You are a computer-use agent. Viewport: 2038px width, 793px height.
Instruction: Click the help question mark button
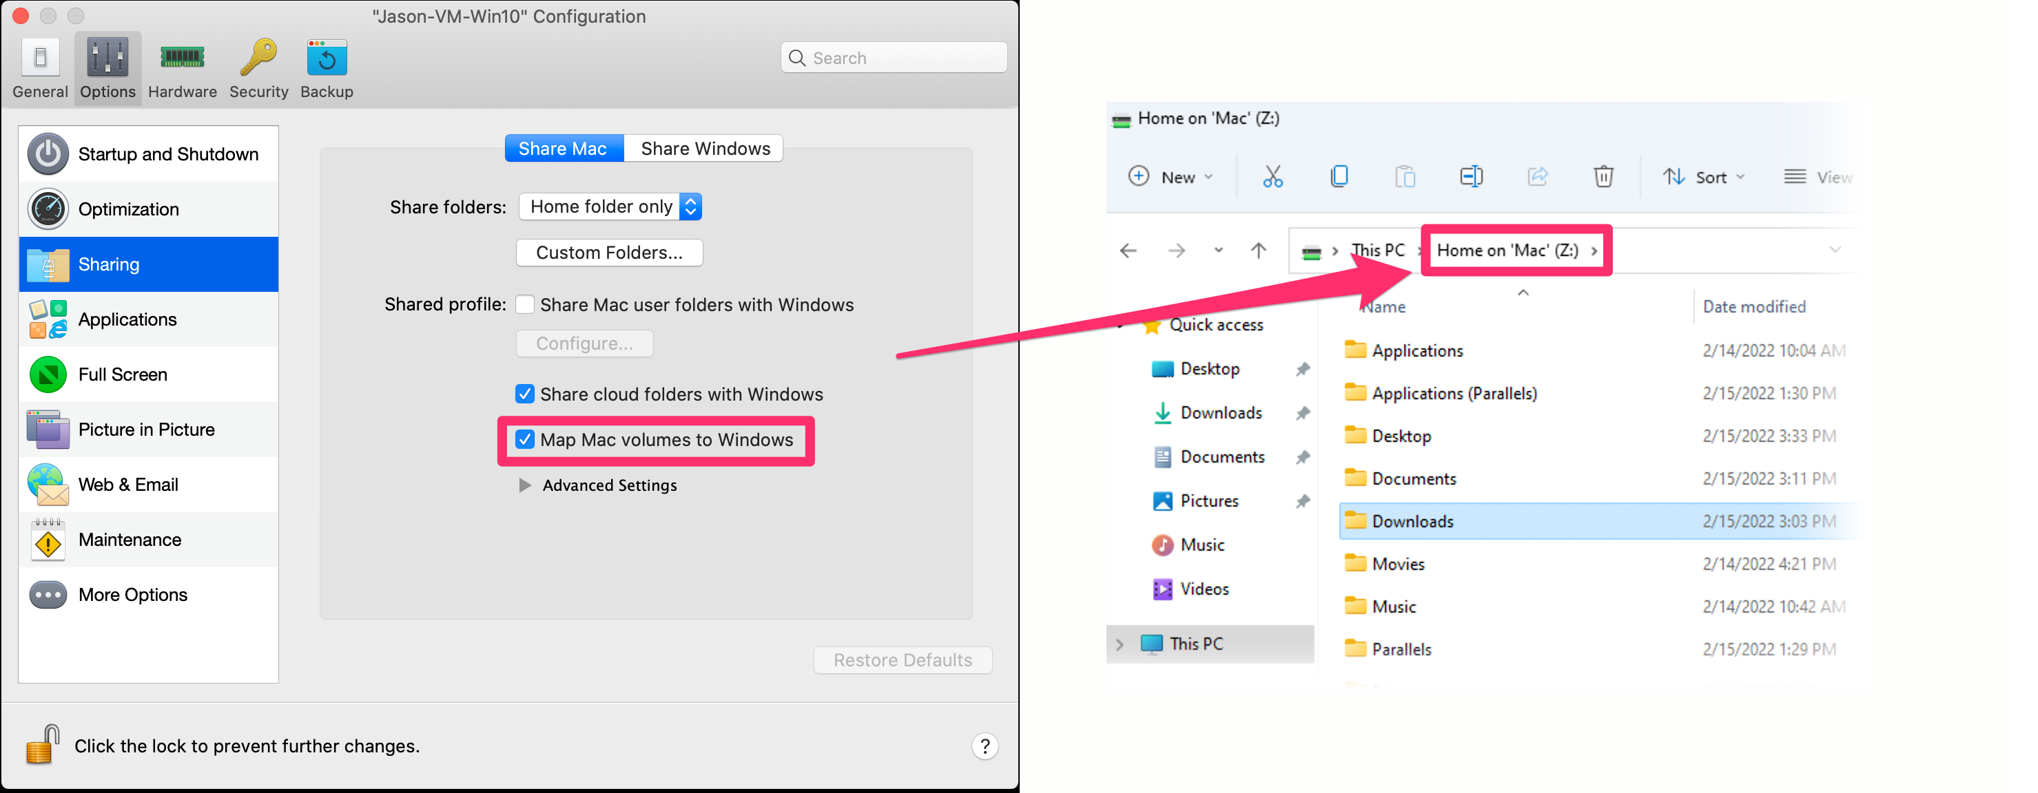(984, 746)
